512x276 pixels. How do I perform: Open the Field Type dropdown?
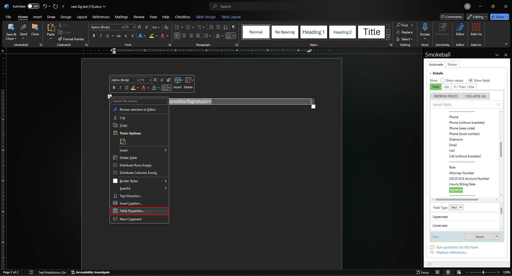coord(456,207)
